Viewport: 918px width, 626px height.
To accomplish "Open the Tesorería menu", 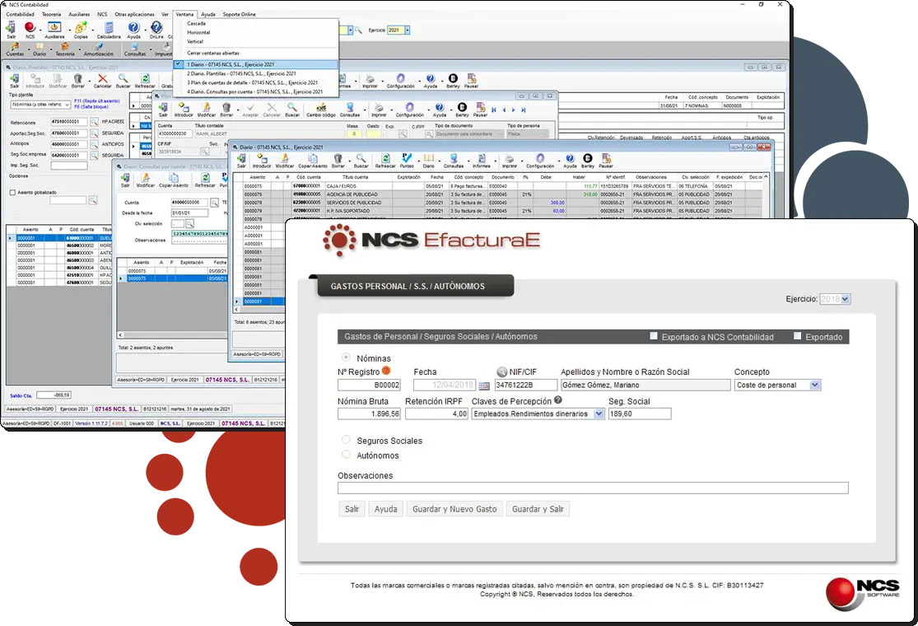I will click(x=52, y=14).
